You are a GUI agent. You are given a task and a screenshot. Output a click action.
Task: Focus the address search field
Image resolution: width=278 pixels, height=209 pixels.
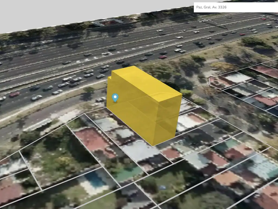[235, 7]
